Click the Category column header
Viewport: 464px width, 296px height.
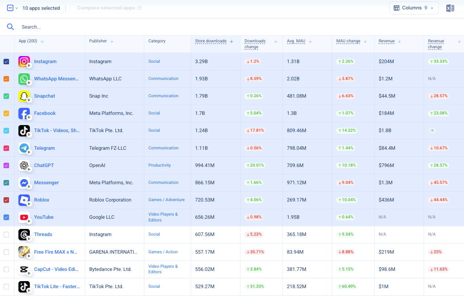[x=157, y=41]
